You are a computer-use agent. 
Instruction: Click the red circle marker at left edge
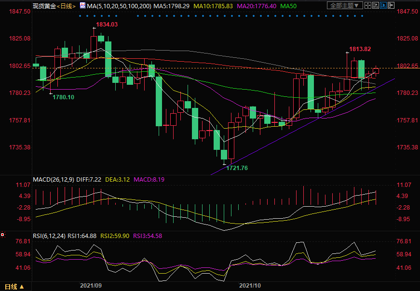pos(2,235)
